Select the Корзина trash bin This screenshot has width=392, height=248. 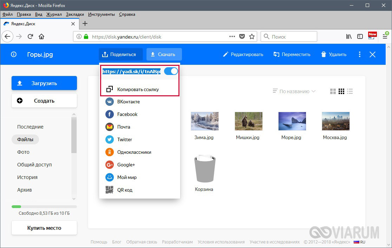205,169
